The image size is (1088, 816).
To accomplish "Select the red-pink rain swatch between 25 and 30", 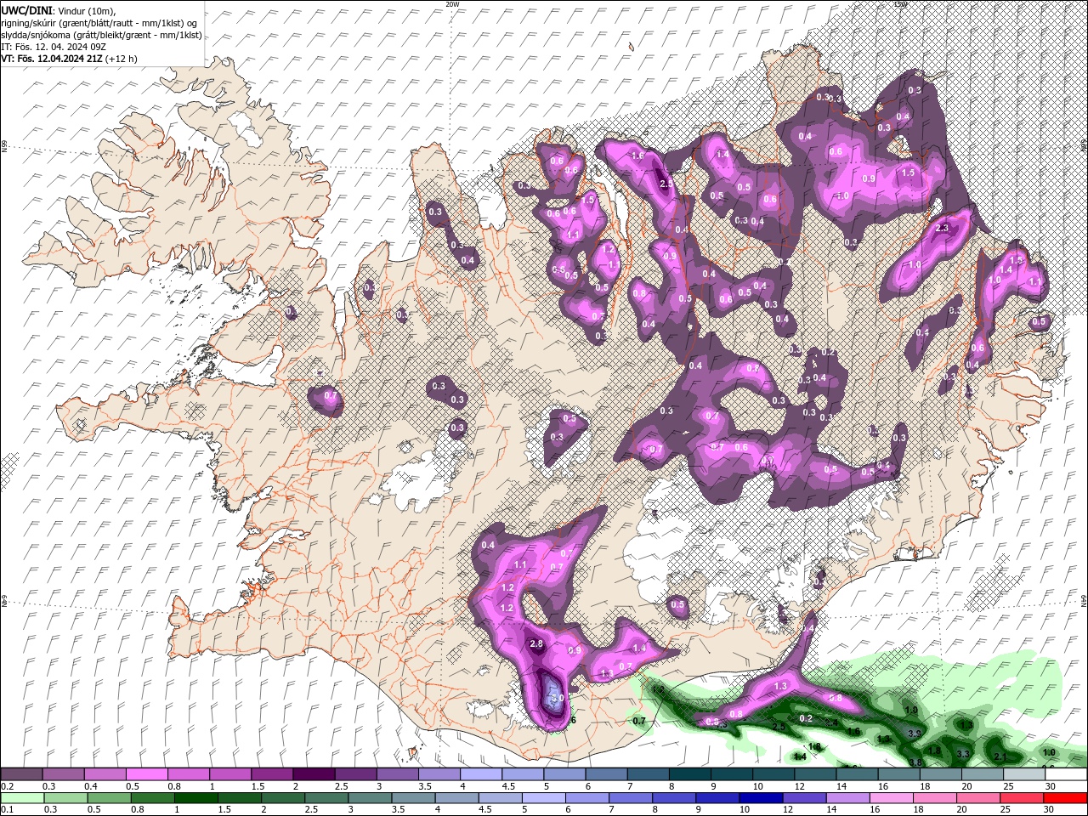I will click(1021, 798).
